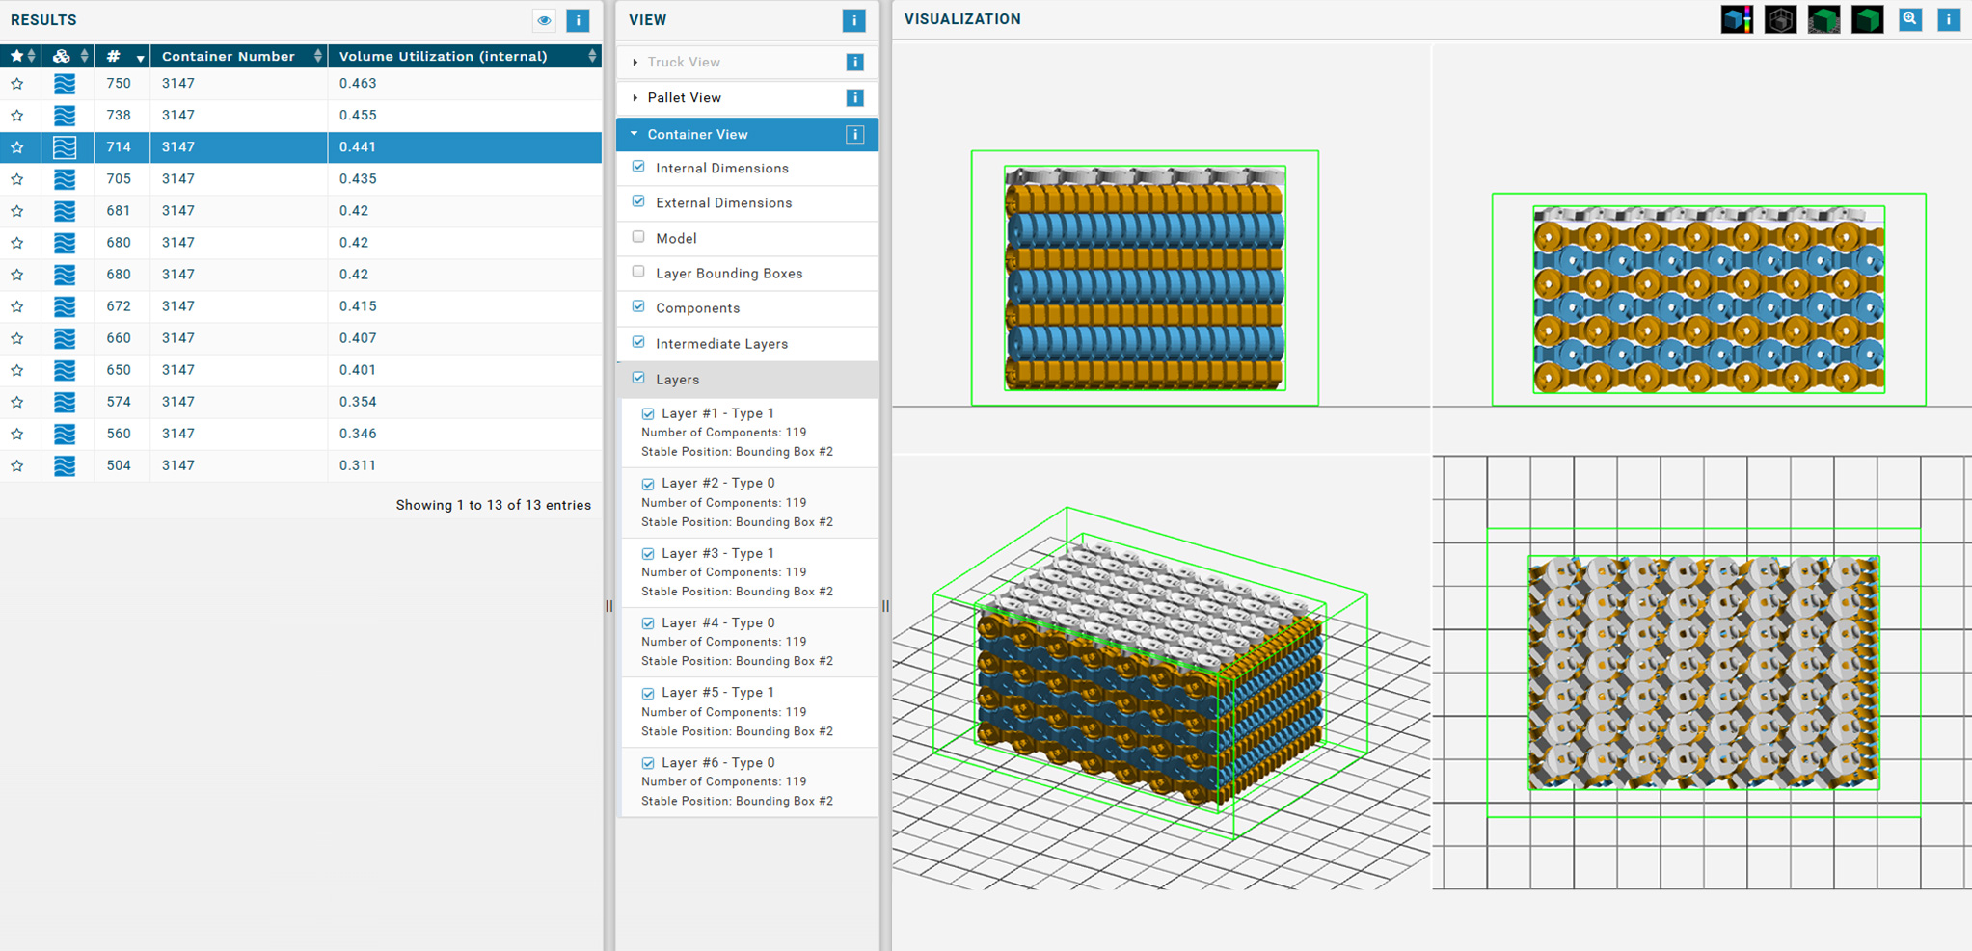Open Pallet View info icon

coord(854,97)
